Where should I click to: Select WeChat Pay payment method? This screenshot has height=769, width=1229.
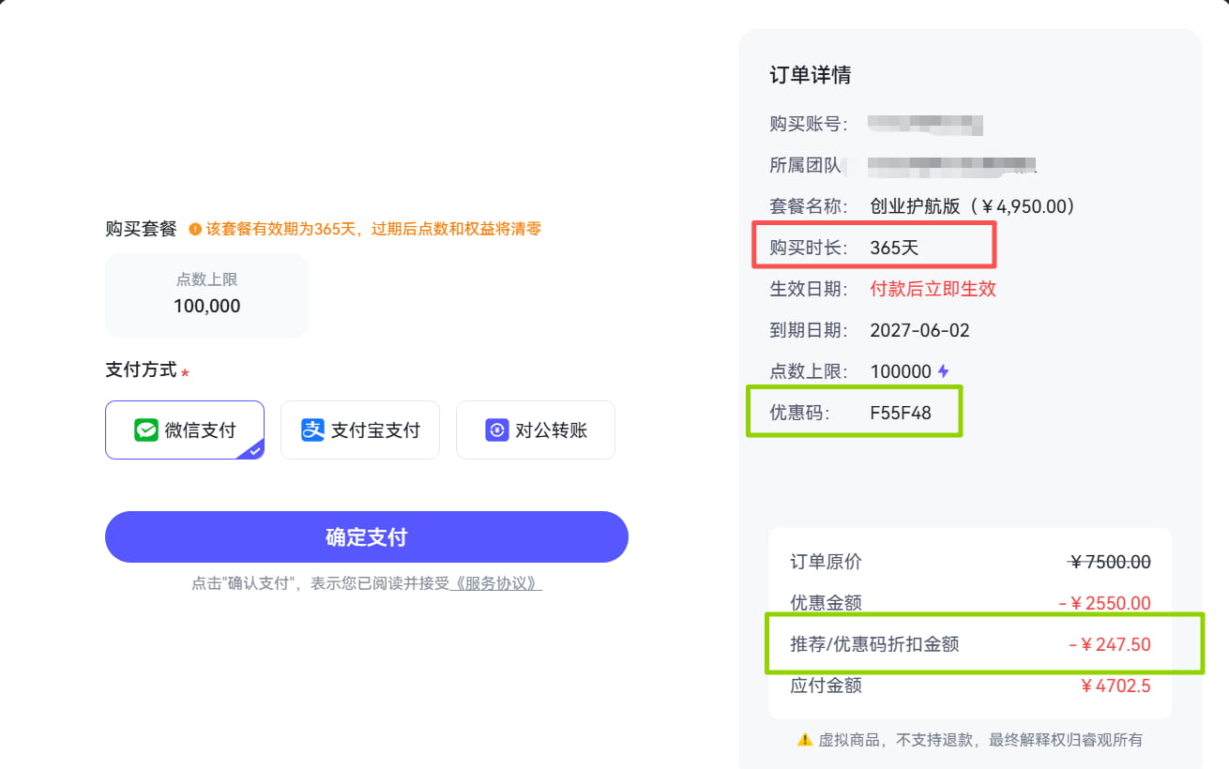185,430
